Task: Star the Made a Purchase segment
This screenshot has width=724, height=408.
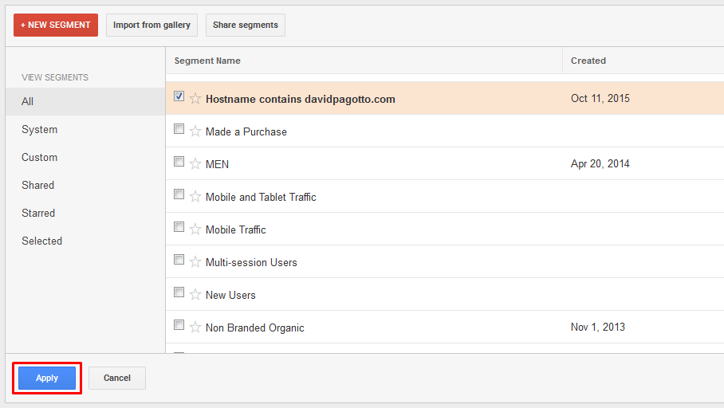Action: [x=195, y=131]
